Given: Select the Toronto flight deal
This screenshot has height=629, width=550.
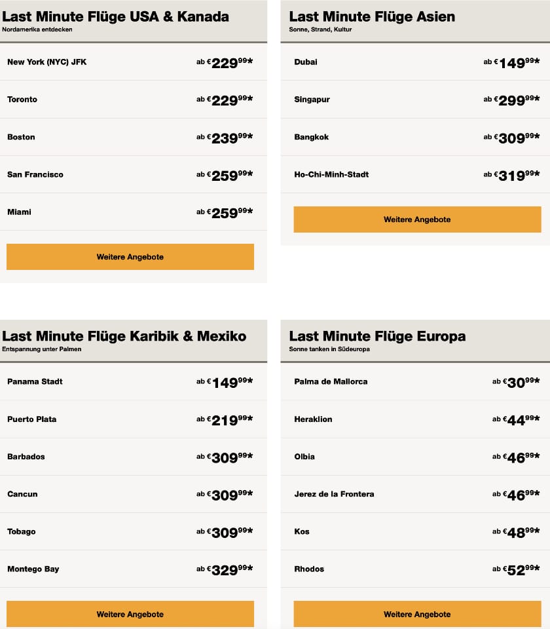Looking at the screenshot, I should pos(130,99).
